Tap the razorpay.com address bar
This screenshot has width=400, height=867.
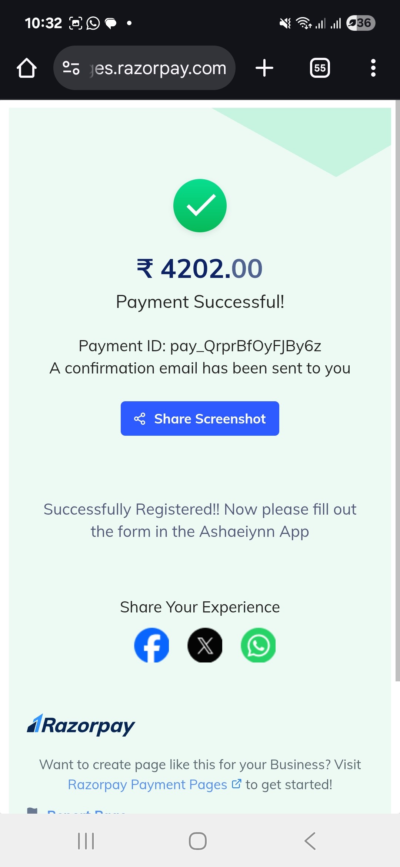pos(144,68)
